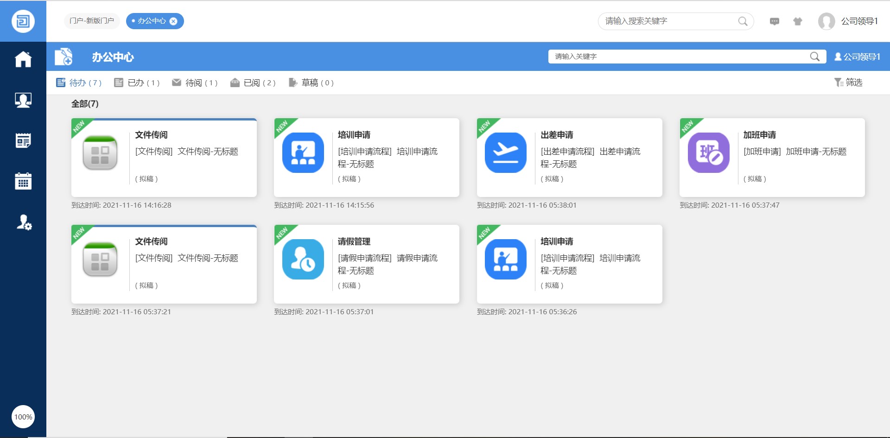Open the chat message icon in the top bar
The image size is (890, 438).
[x=775, y=21]
